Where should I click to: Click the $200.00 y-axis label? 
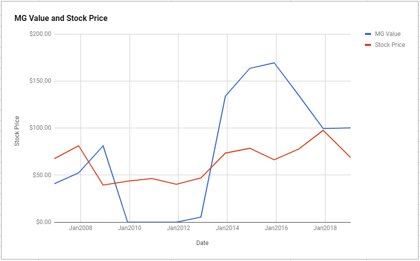pos(40,34)
